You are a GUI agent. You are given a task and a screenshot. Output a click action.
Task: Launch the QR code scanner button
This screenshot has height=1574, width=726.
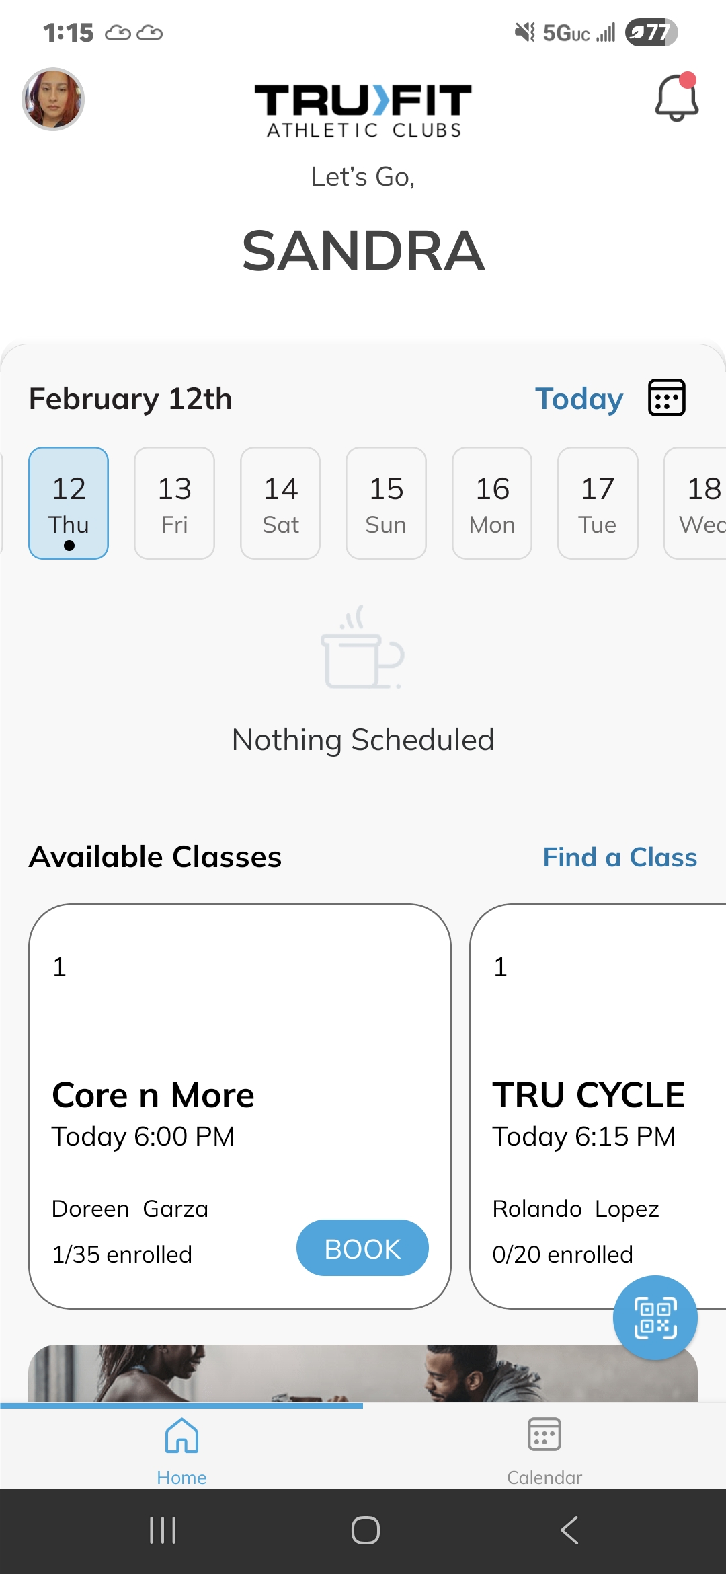(x=655, y=1317)
